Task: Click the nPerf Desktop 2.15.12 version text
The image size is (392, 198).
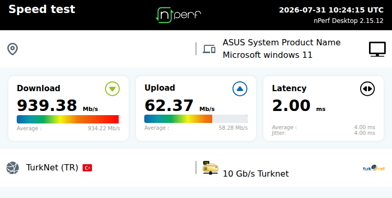Action: 349,21
